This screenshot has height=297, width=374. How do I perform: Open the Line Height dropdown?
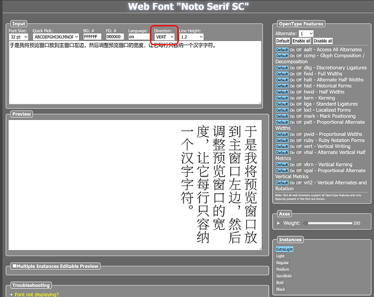coord(192,37)
